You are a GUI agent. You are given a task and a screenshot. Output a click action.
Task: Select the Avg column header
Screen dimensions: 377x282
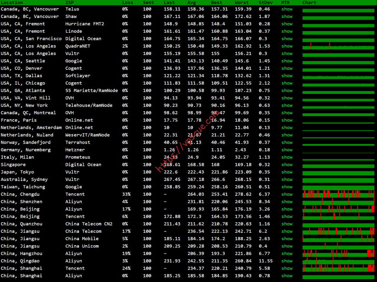192,2
